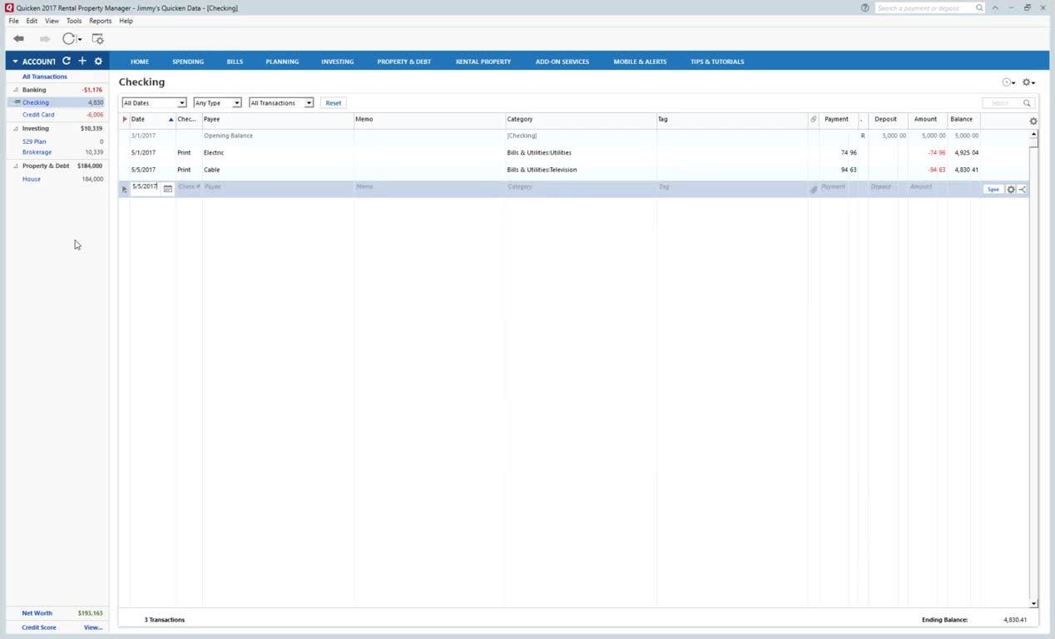Click the Reset filter button
1055x639 pixels.
[334, 103]
